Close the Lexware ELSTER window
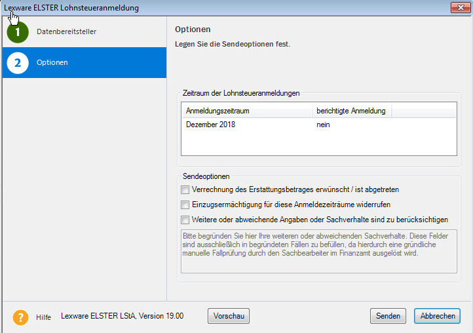Screen dimensions: 473x333 pyautogui.click(x=459, y=8)
